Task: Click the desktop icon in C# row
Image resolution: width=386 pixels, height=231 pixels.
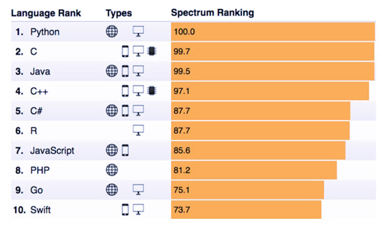Action: (138, 110)
